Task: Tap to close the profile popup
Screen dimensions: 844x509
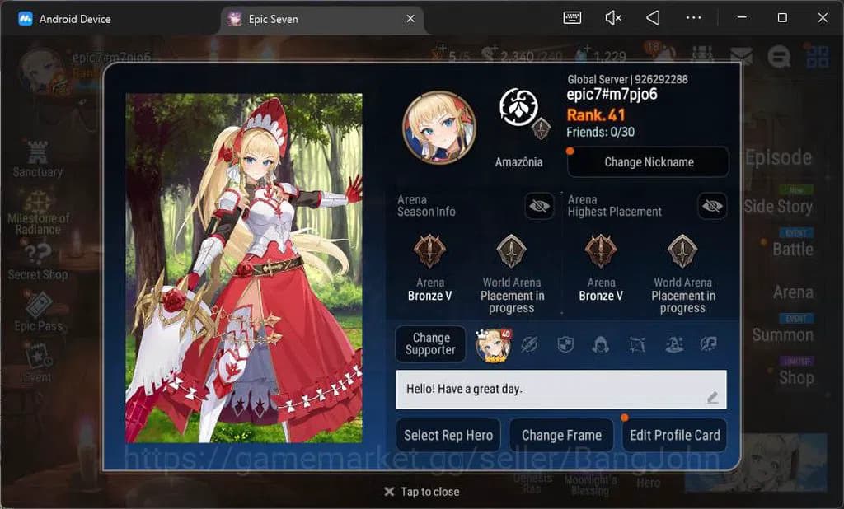Action: pyautogui.click(x=421, y=491)
